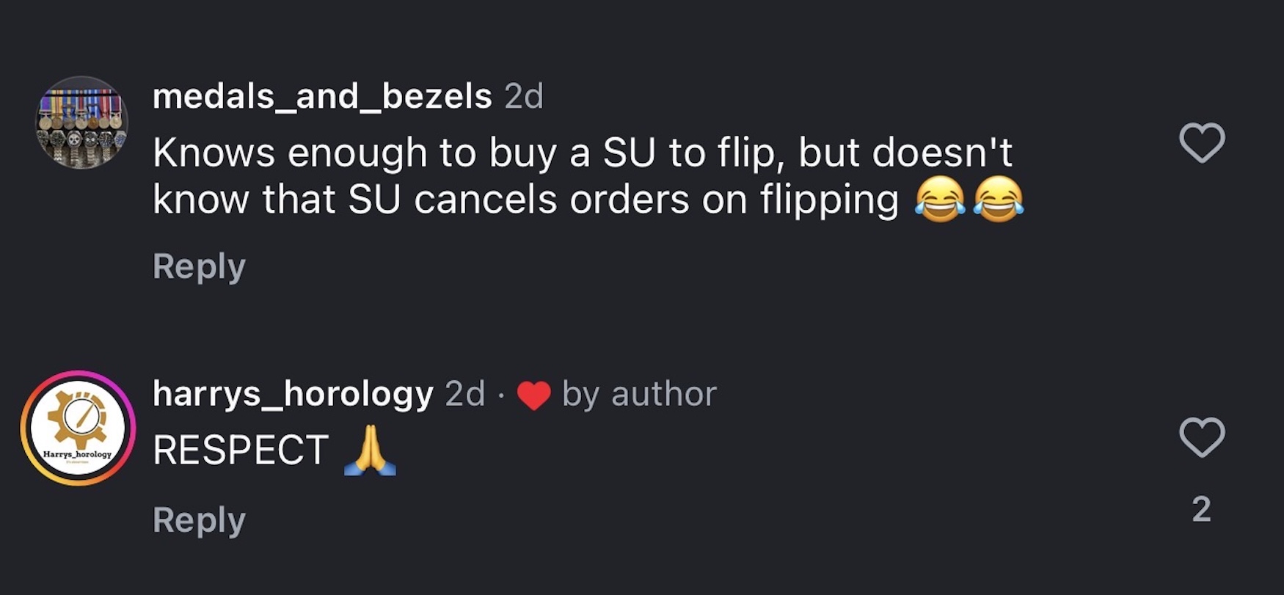Click the first laughing-crying emoji
Image resolution: width=1284 pixels, height=595 pixels.
[940, 200]
